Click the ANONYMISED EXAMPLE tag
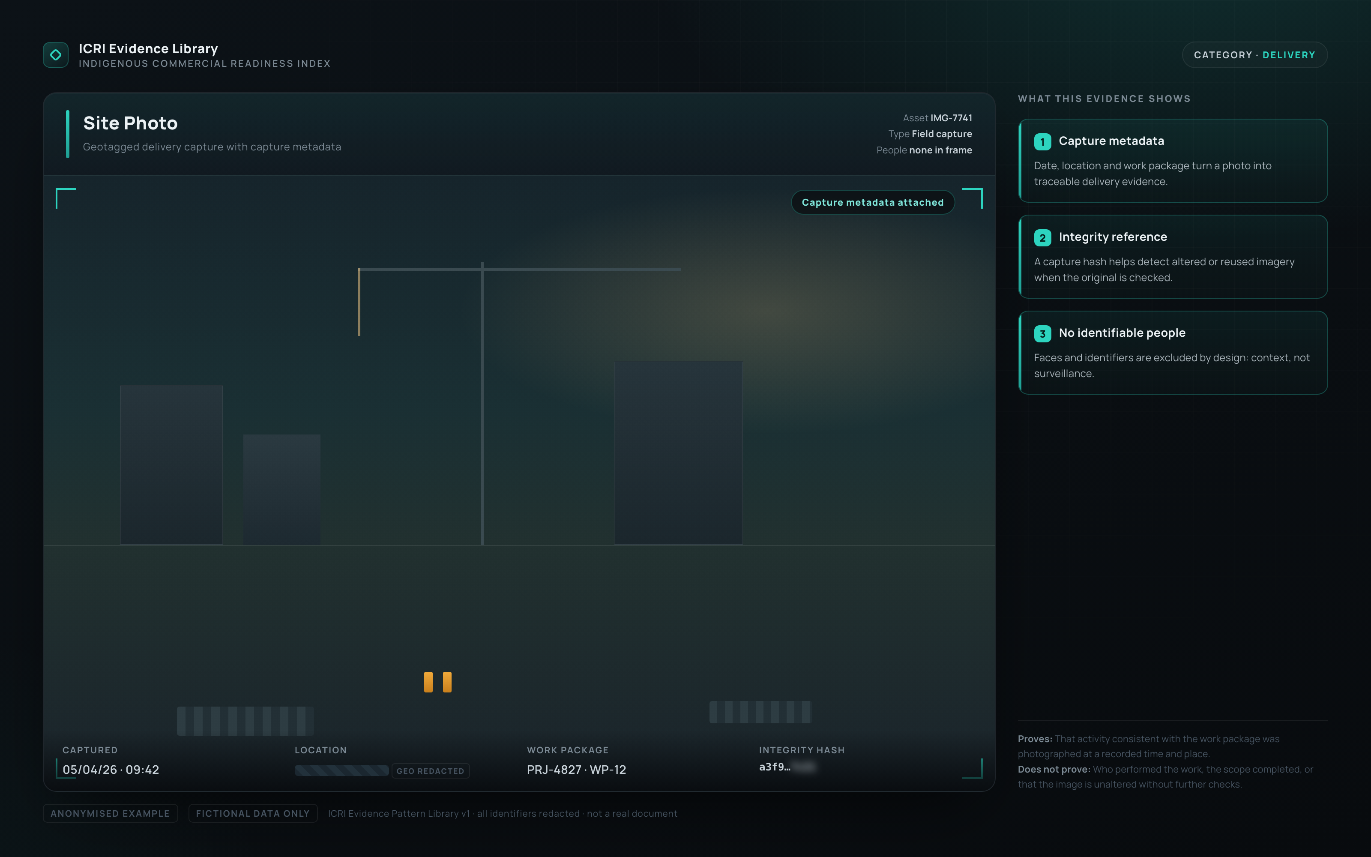Image resolution: width=1371 pixels, height=857 pixels. coord(110,813)
